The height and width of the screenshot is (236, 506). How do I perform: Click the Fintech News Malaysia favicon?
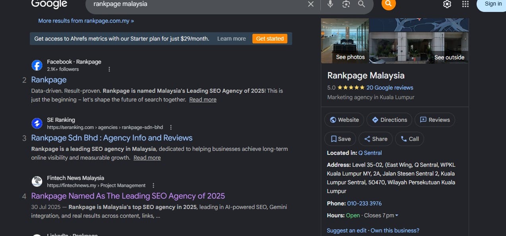37,181
